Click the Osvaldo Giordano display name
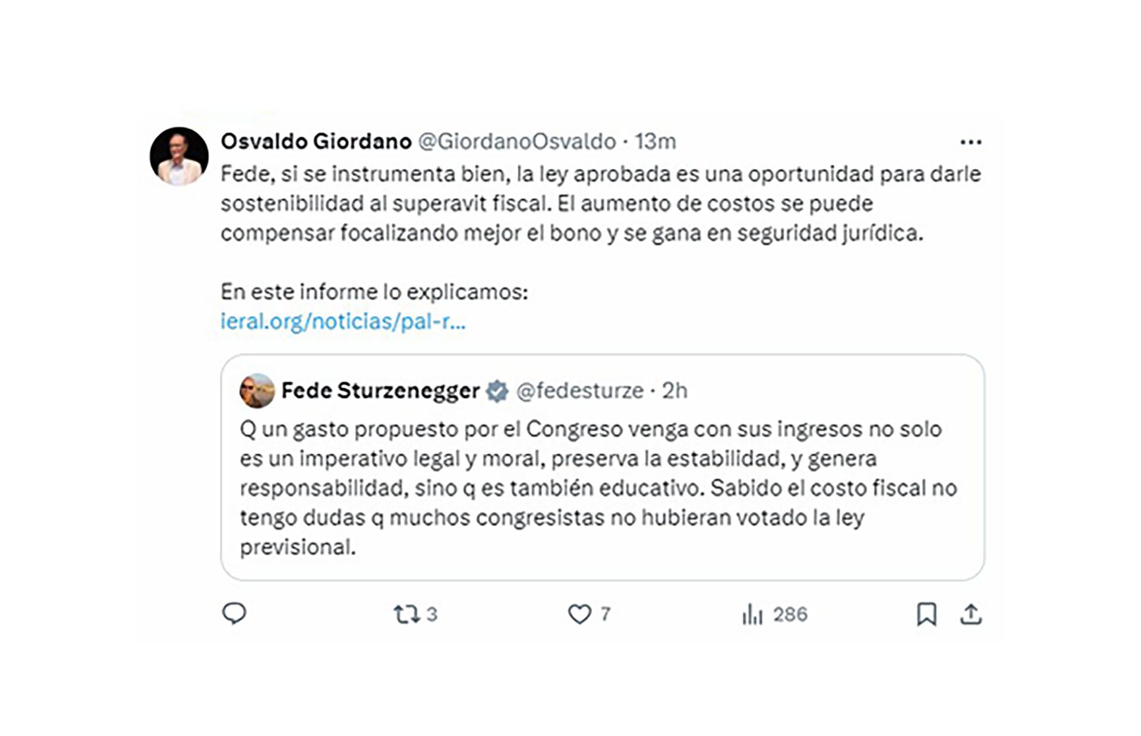The height and width of the screenshot is (736, 1141). (x=316, y=141)
